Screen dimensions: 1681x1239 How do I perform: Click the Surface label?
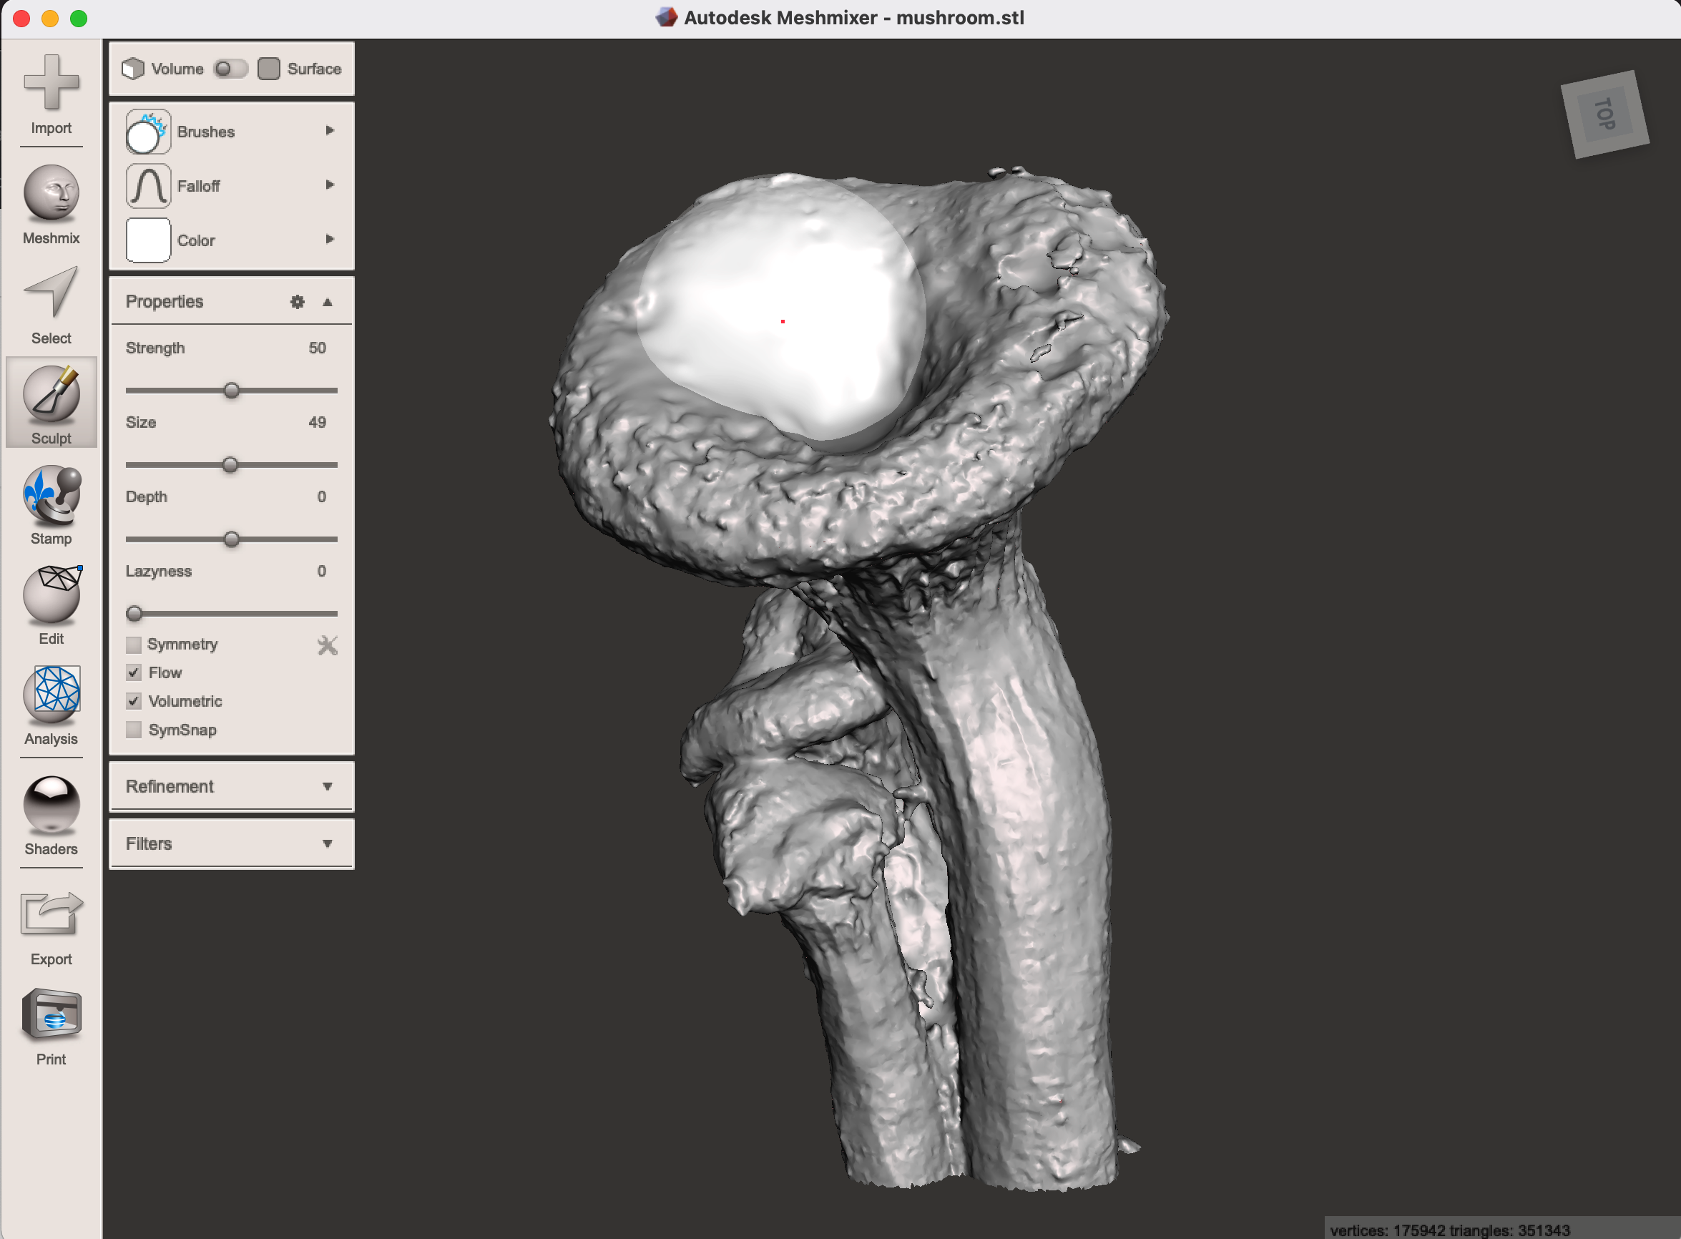314,69
